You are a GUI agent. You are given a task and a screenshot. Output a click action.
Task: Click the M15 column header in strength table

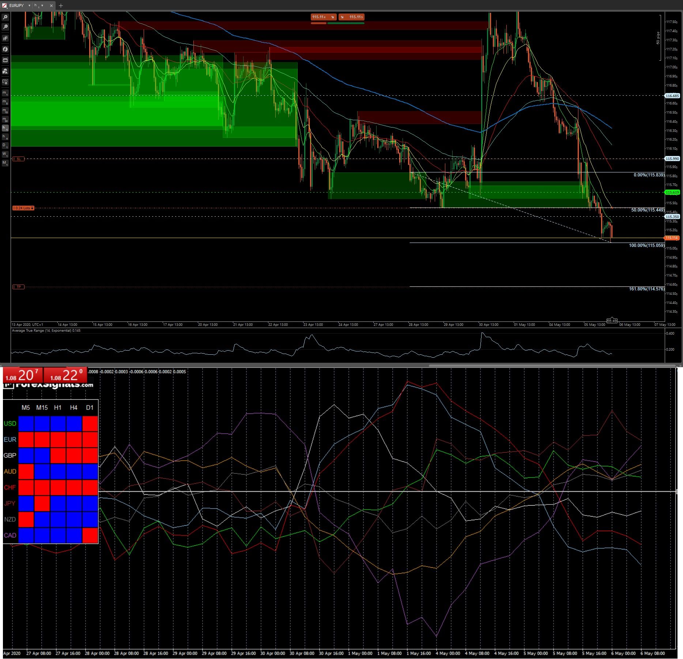(x=42, y=408)
